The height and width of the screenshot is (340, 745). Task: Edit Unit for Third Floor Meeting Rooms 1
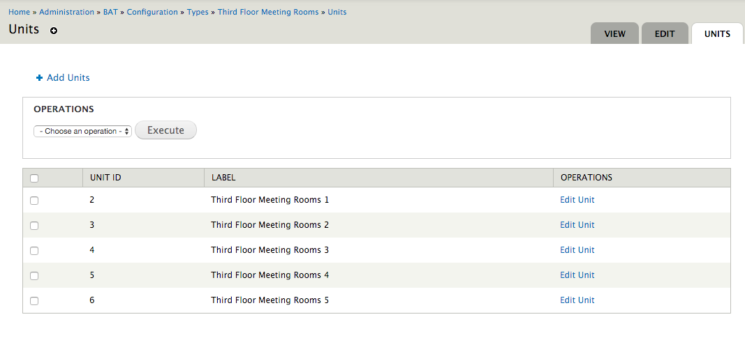(x=577, y=200)
